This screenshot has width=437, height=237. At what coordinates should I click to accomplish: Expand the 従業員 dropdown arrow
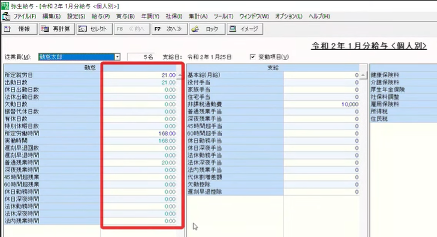click(x=117, y=57)
